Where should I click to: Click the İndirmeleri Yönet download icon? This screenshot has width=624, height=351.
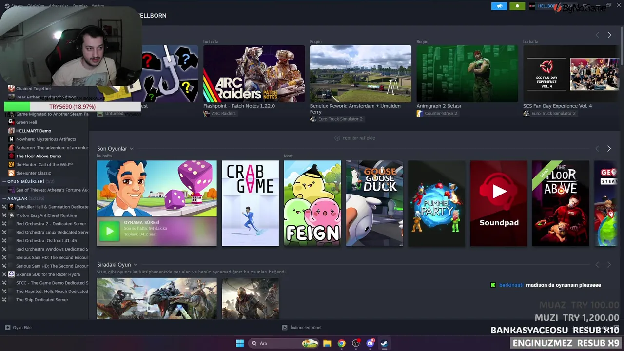click(x=285, y=327)
